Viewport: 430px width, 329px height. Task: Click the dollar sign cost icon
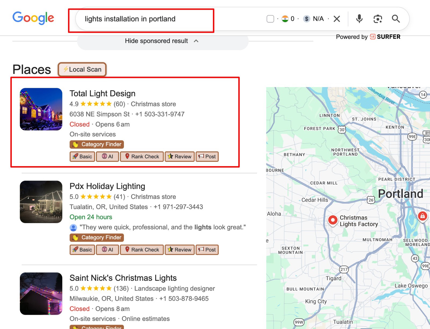pos(306,19)
